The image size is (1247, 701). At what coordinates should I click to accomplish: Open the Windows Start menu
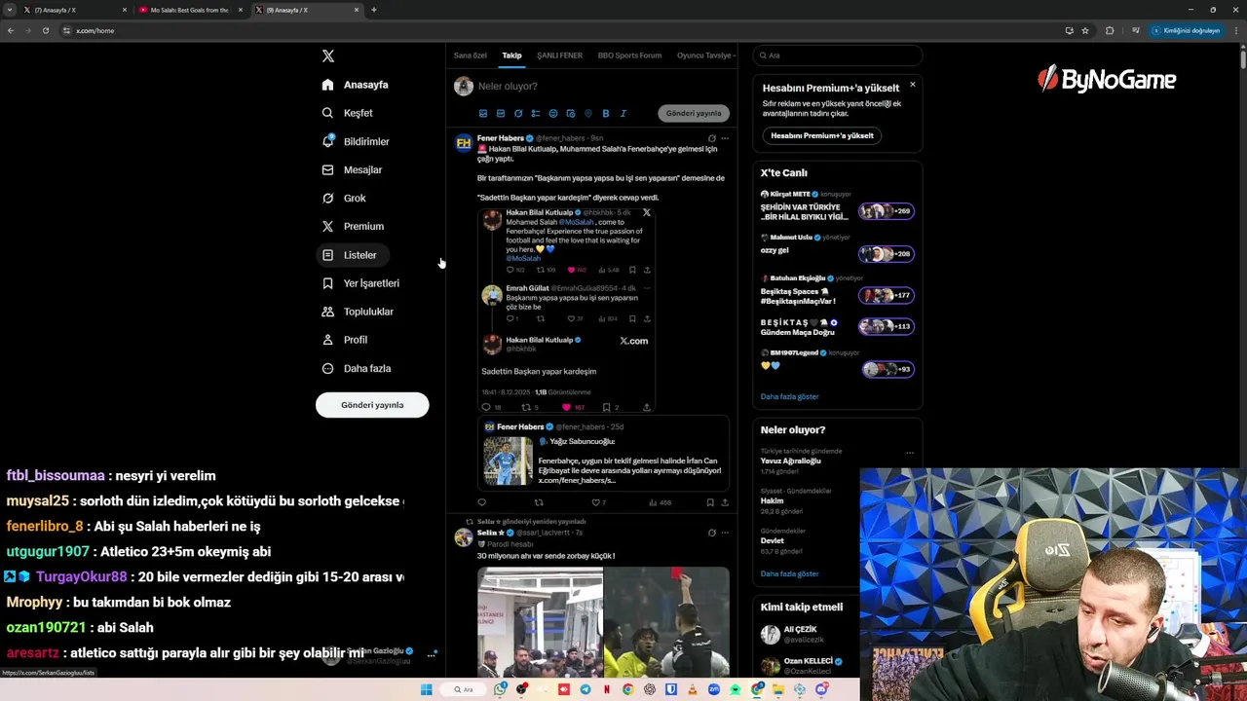pyautogui.click(x=426, y=689)
